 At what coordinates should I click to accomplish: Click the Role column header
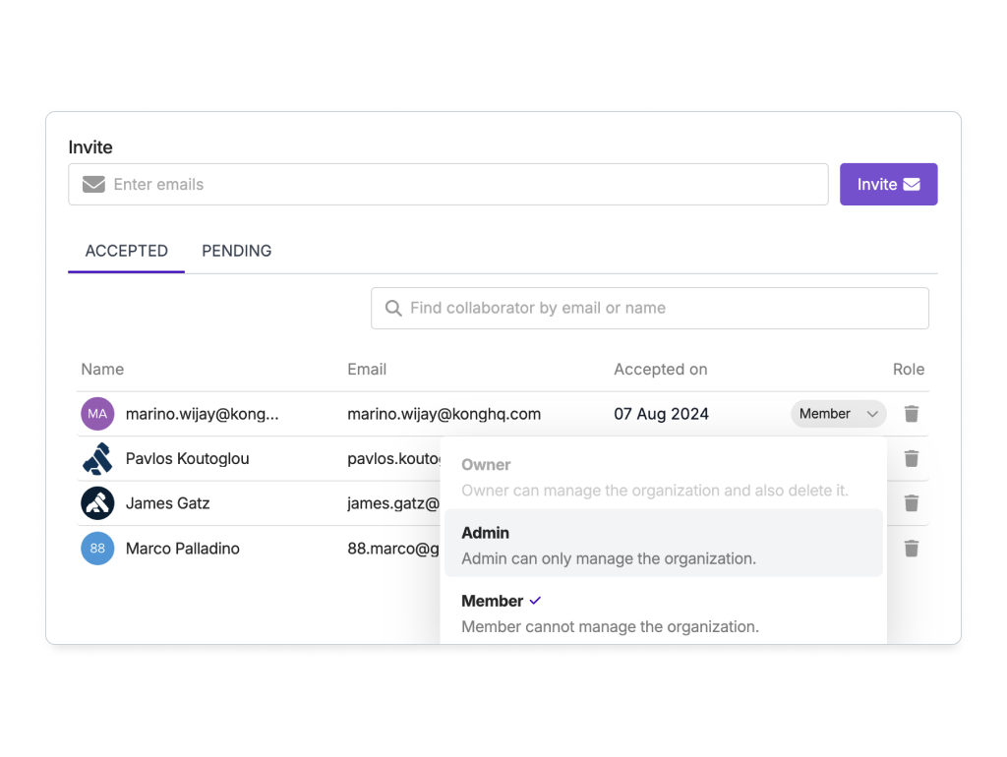[908, 370]
